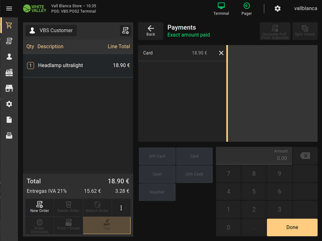
Task: Click Generate PoP From Subtotals
Action: [275, 31]
